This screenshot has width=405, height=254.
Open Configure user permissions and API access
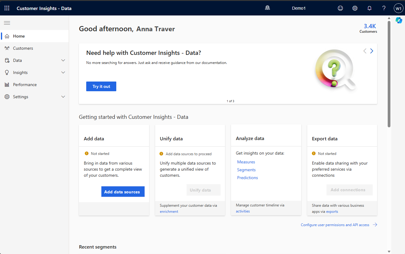[335, 225]
